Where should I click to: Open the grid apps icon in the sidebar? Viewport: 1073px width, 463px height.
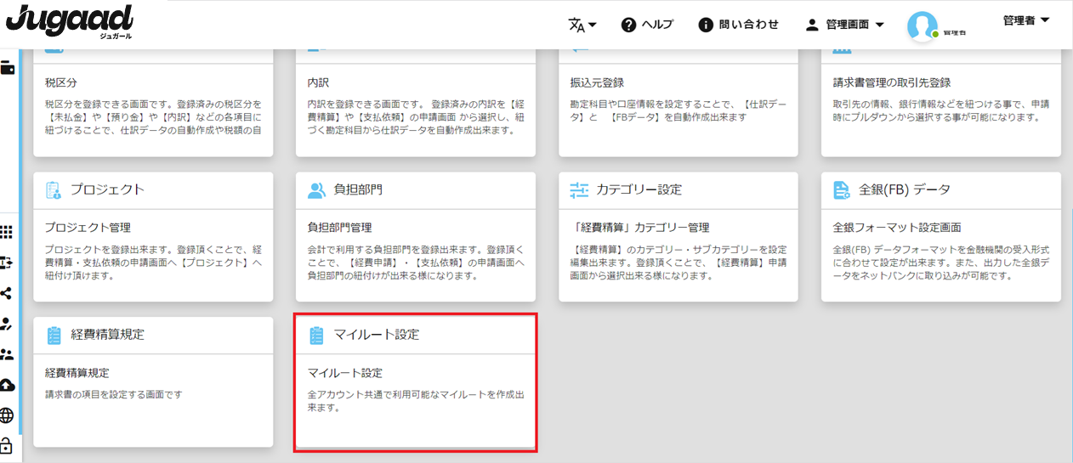click(x=7, y=232)
